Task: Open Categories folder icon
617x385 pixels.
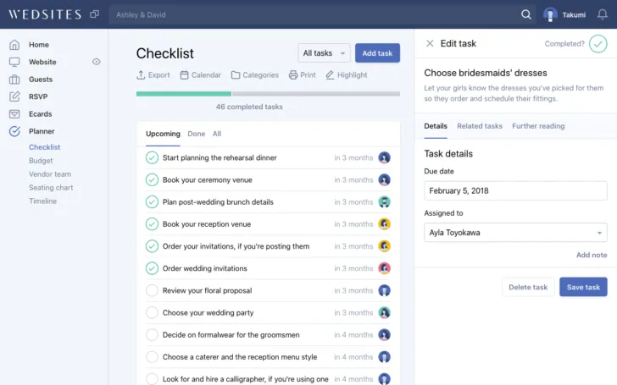Action: point(236,74)
